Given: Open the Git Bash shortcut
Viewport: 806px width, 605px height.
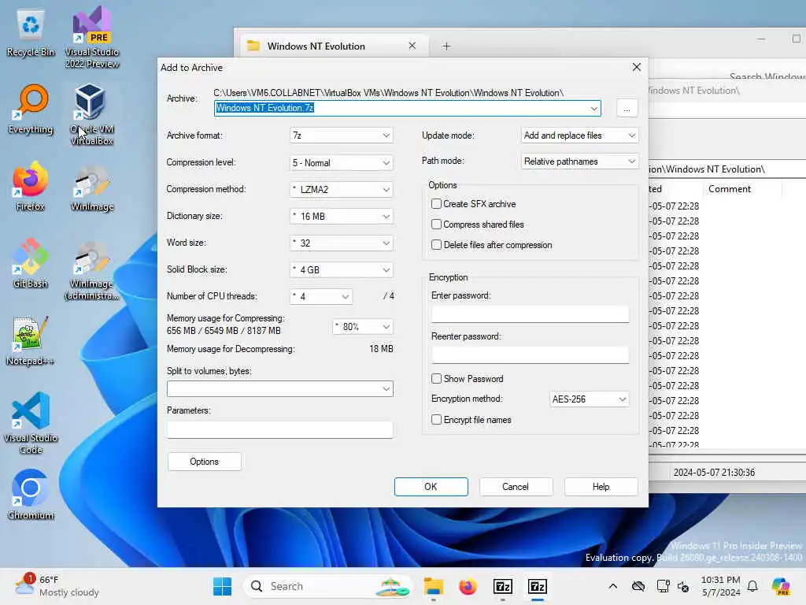Looking at the screenshot, I should pos(31,264).
